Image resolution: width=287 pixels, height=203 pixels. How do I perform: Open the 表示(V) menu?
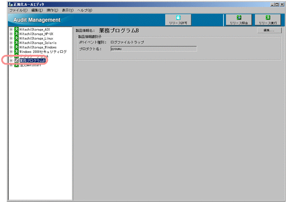click(67, 10)
